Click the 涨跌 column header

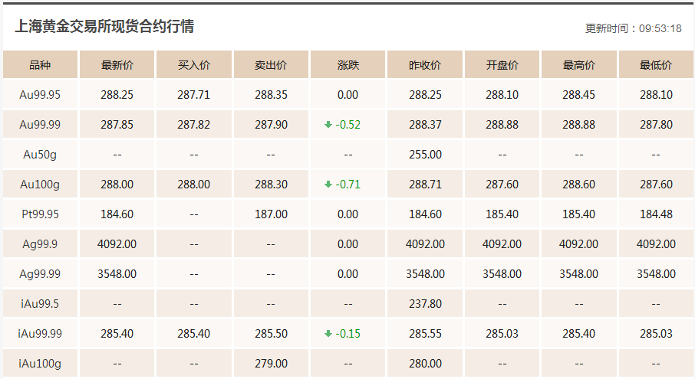[x=347, y=65]
